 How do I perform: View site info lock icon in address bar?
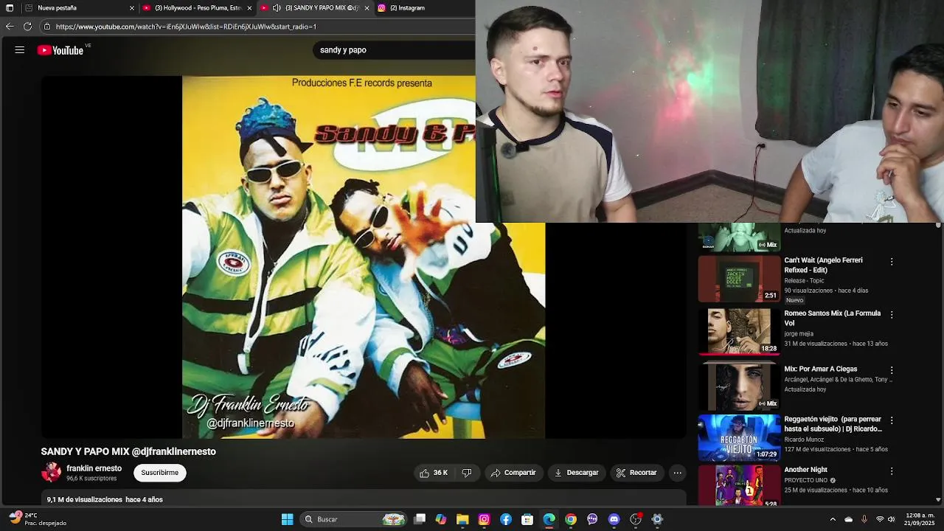coord(47,27)
